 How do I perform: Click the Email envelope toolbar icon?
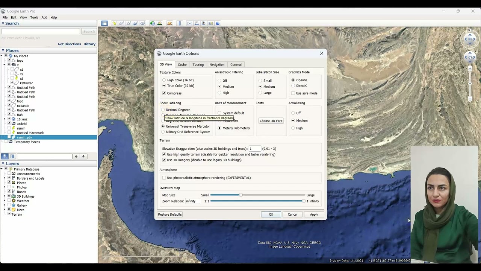[189, 23]
